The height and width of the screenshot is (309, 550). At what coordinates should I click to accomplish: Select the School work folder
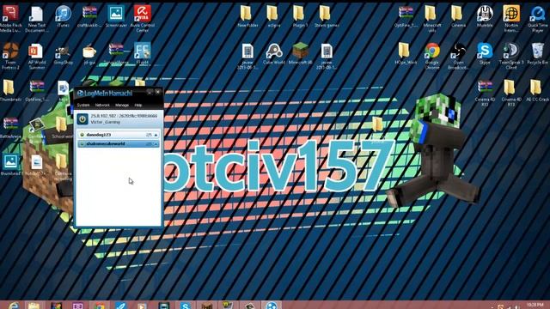pyautogui.click(x=63, y=128)
